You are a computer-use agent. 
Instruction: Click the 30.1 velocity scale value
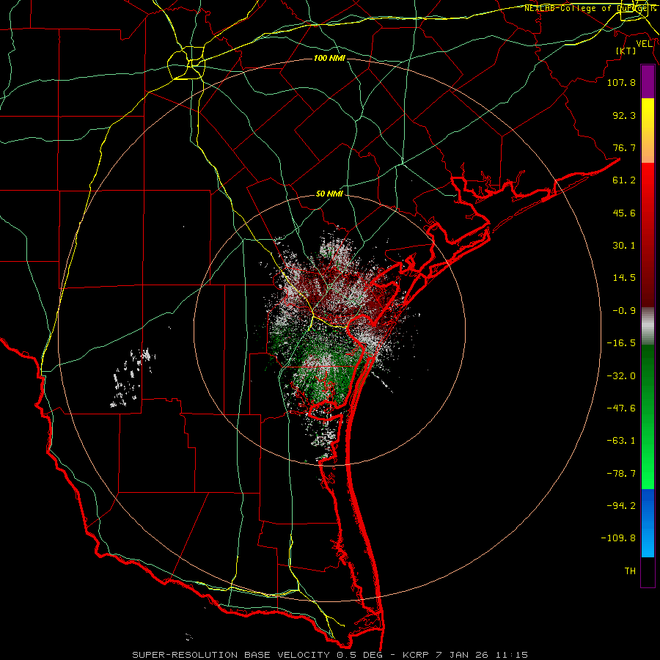(x=624, y=246)
